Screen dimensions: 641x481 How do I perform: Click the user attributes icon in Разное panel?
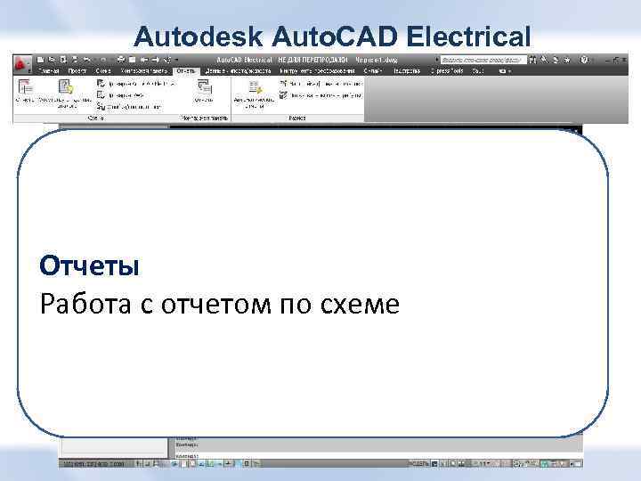pos(283,95)
